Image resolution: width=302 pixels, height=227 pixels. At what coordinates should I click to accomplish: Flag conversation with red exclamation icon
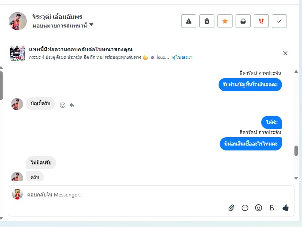tap(261, 21)
